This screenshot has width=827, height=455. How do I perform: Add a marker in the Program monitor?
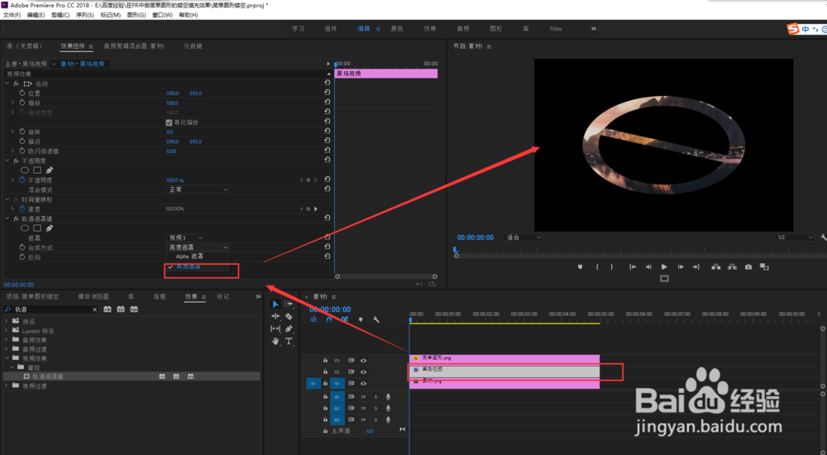pyautogui.click(x=581, y=267)
